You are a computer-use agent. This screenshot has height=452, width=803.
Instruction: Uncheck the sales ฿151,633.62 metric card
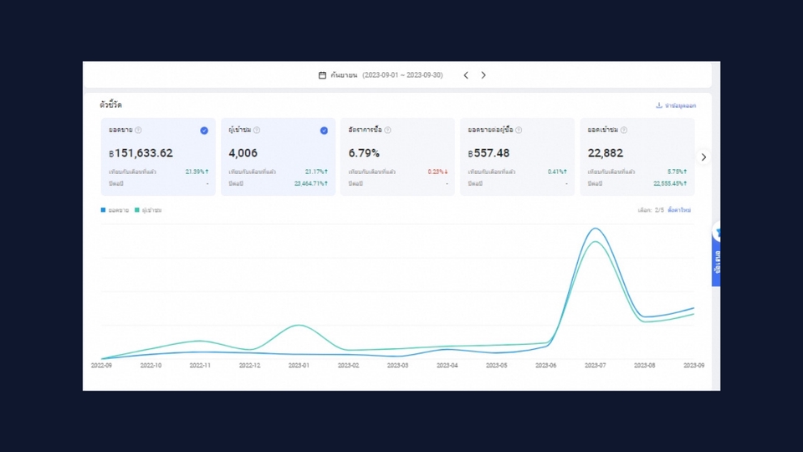tap(204, 131)
